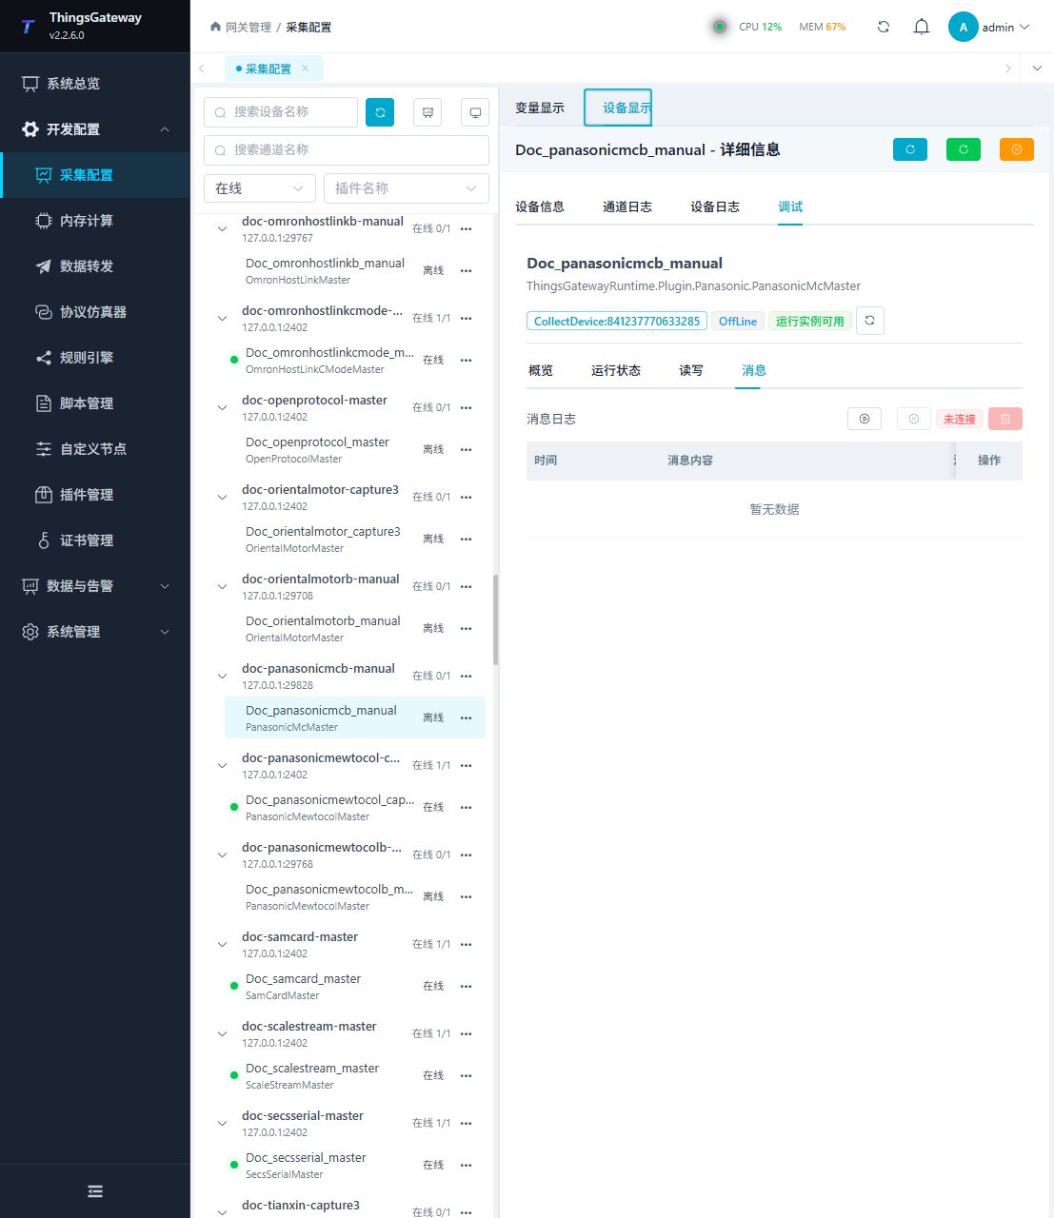Click the green refresh button in detail header
The image size is (1054, 1218).
coord(964,149)
